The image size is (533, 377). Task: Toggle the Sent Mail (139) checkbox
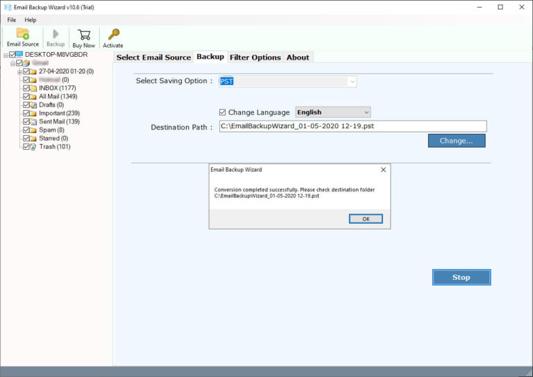click(26, 121)
